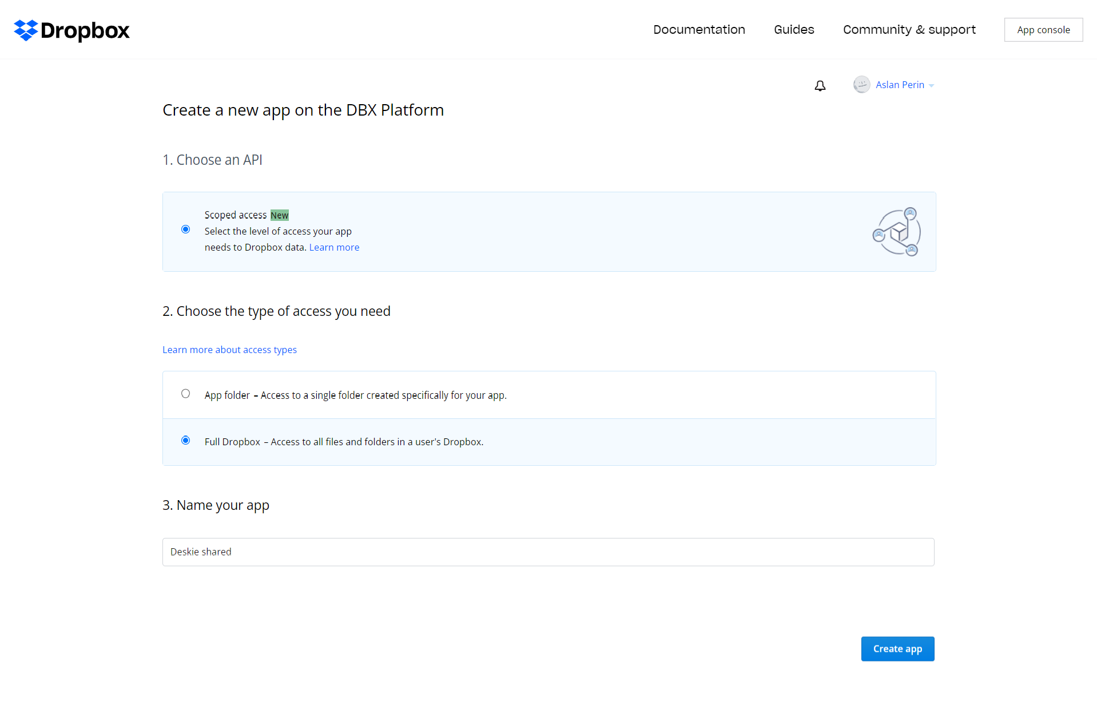Open the notifications bell

pyautogui.click(x=820, y=86)
